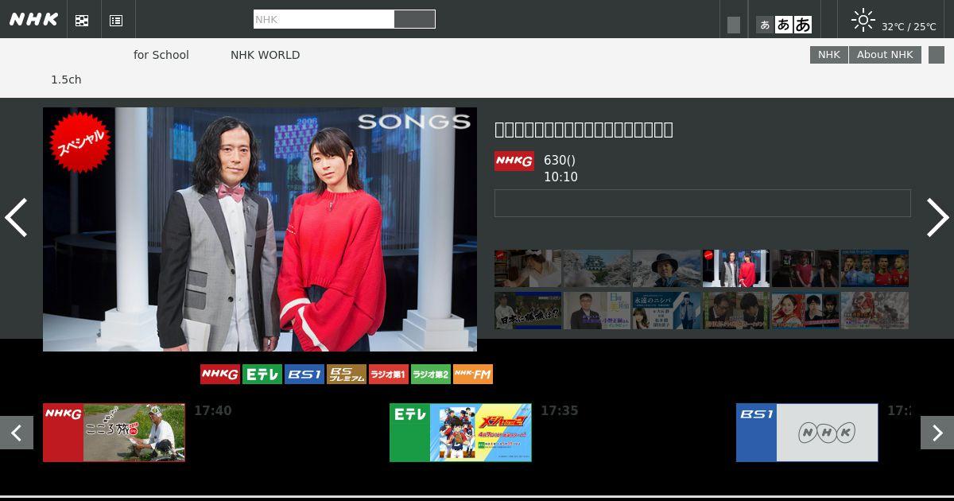Click the 17:35 program time
This screenshot has height=501, width=954.
[560, 411]
